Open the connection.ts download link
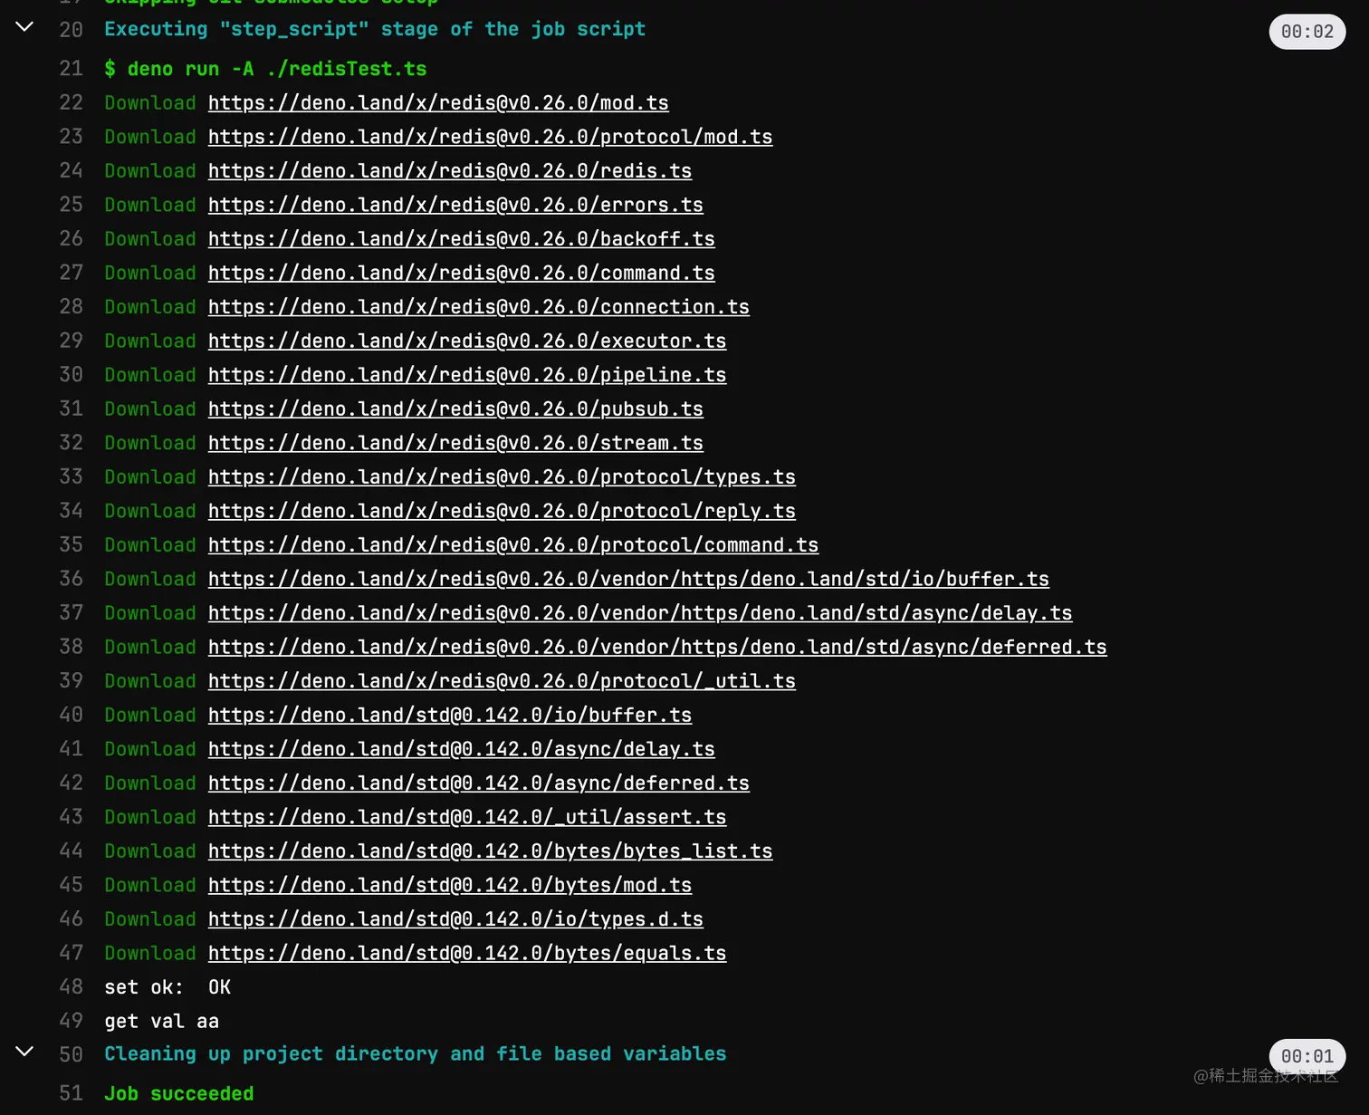Image resolution: width=1369 pixels, height=1115 pixels. (479, 307)
